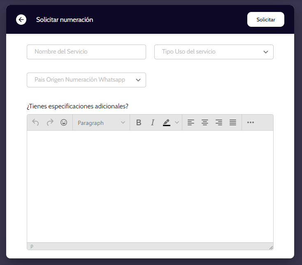Open the emoji picker icon
The width and height of the screenshot is (302, 265).
point(64,122)
